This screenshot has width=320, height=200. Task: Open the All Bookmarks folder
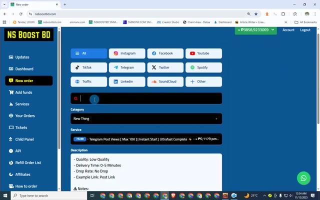(305, 22)
